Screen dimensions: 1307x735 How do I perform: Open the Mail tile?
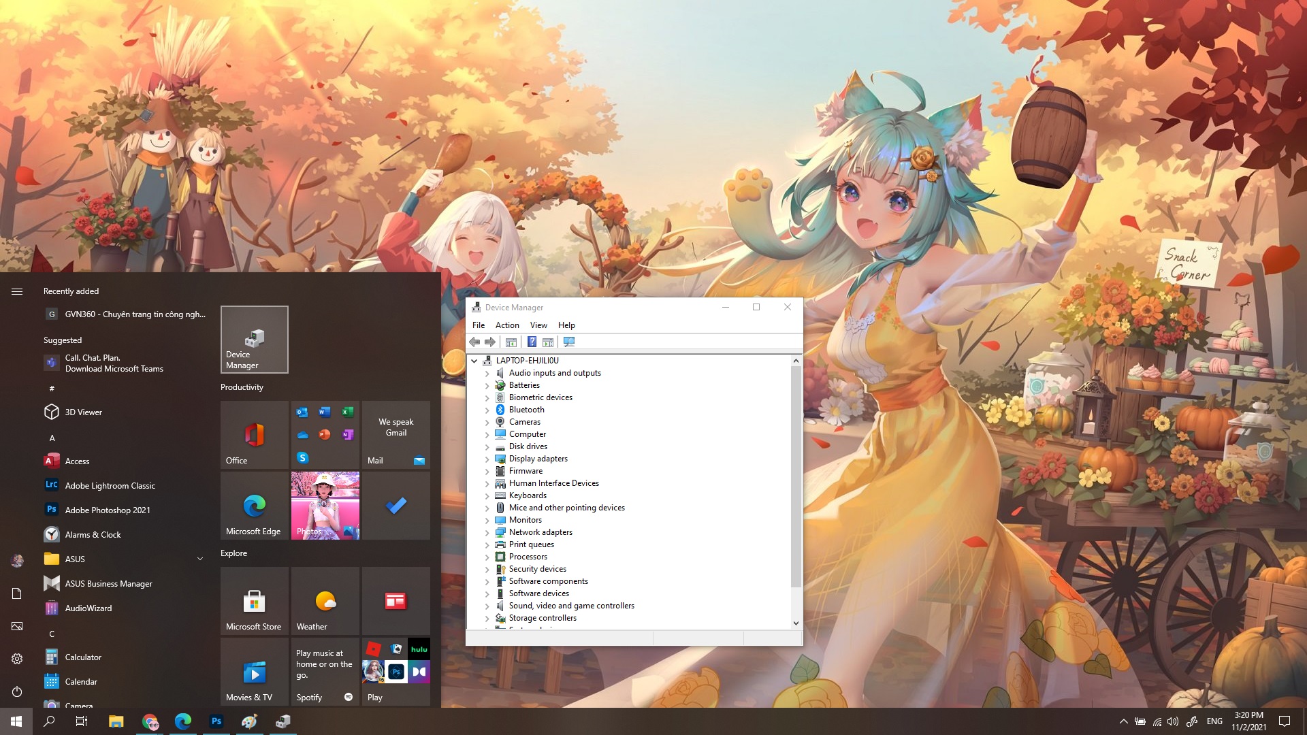[x=396, y=435]
